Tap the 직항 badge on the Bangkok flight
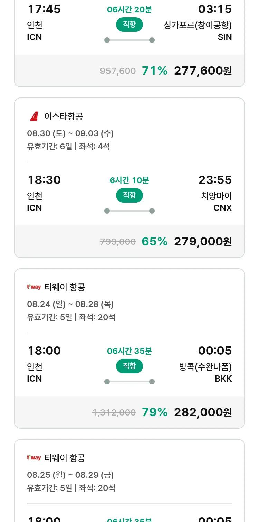Screen dimensions: 259x522 click(129, 366)
